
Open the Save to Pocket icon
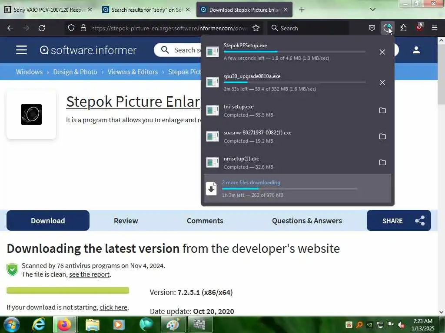pos(372,28)
